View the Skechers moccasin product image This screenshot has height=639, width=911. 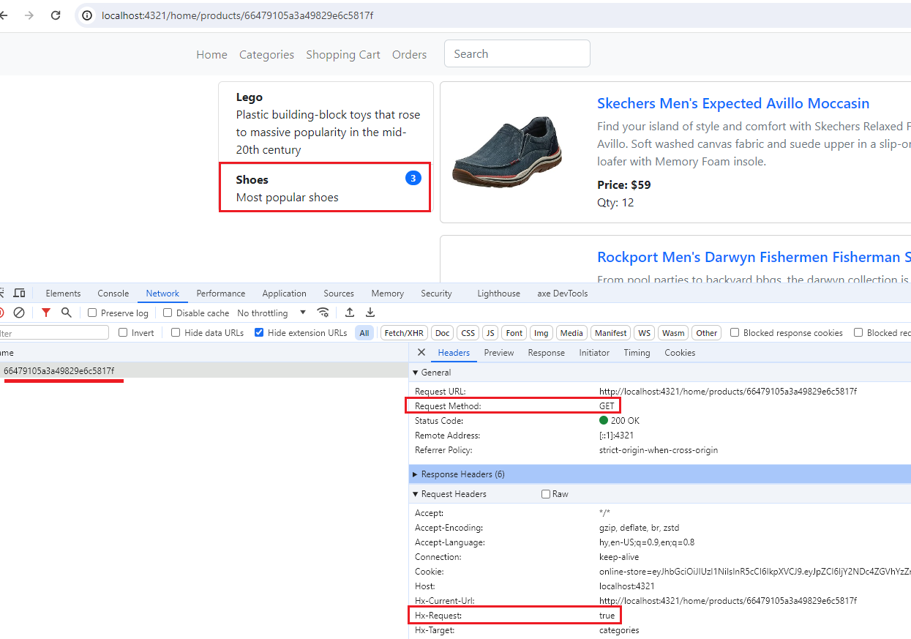point(506,151)
